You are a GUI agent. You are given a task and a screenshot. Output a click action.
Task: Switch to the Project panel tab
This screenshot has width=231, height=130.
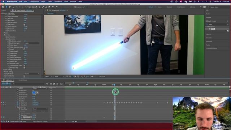(x=4, y=10)
